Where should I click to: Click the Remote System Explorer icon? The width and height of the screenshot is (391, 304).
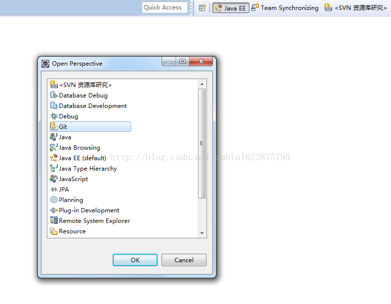click(54, 220)
